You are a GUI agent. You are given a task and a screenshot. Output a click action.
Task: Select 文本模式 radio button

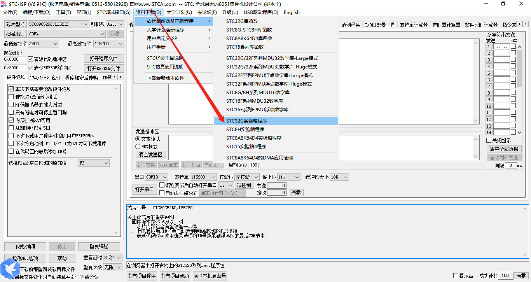pyautogui.click(x=138, y=139)
